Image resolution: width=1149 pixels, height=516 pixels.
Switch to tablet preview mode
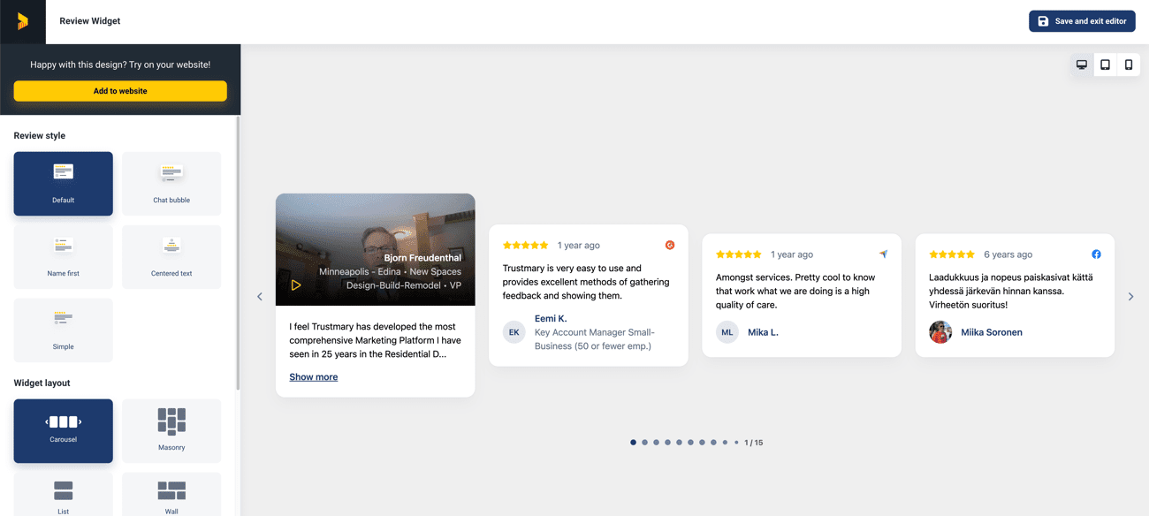tap(1105, 64)
